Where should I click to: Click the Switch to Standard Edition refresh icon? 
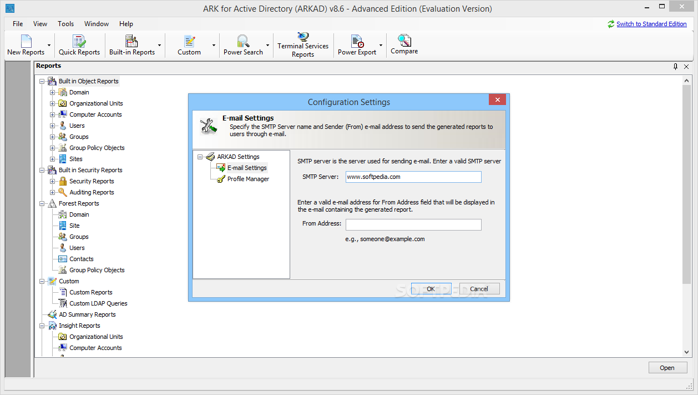(611, 24)
